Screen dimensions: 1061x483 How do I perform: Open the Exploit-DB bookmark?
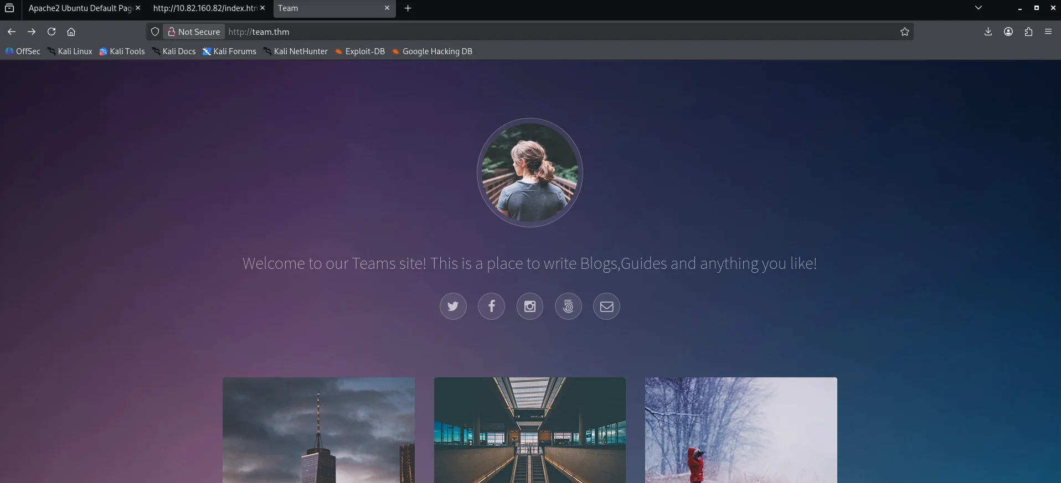click(360, 51)
